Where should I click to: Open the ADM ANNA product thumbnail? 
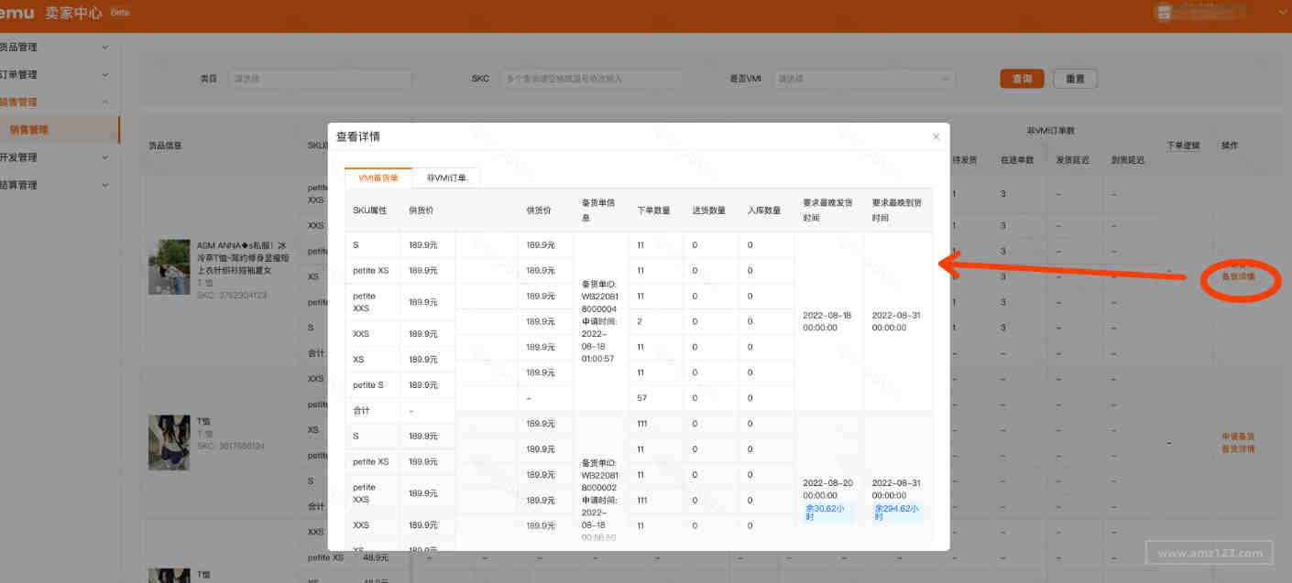point(169,267)
